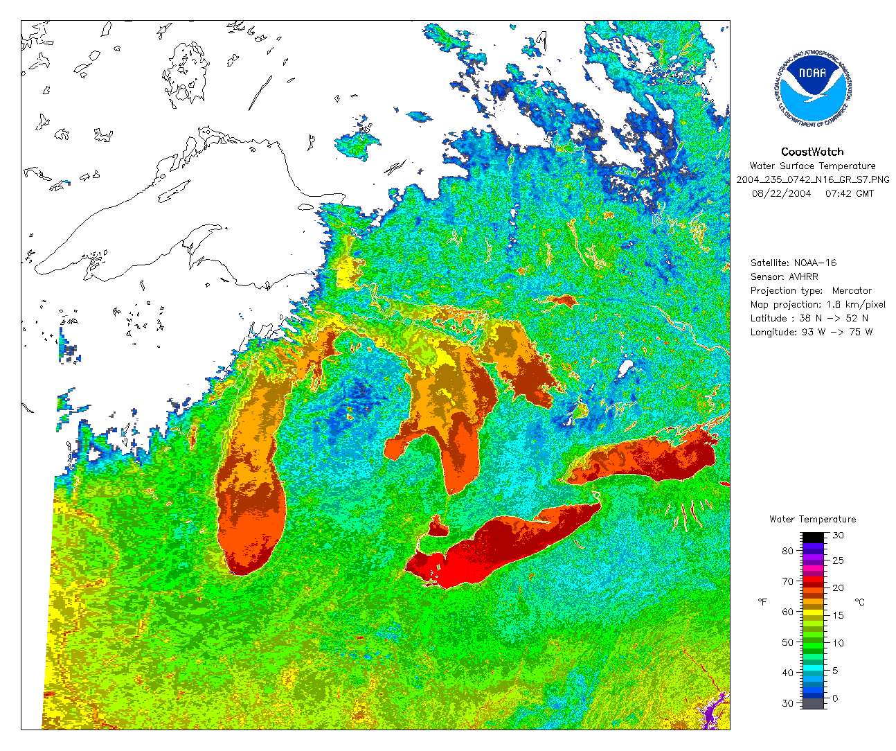Select the Longitude 93 W -> 75 W line

pyautogui.click(x=812, y=332)
